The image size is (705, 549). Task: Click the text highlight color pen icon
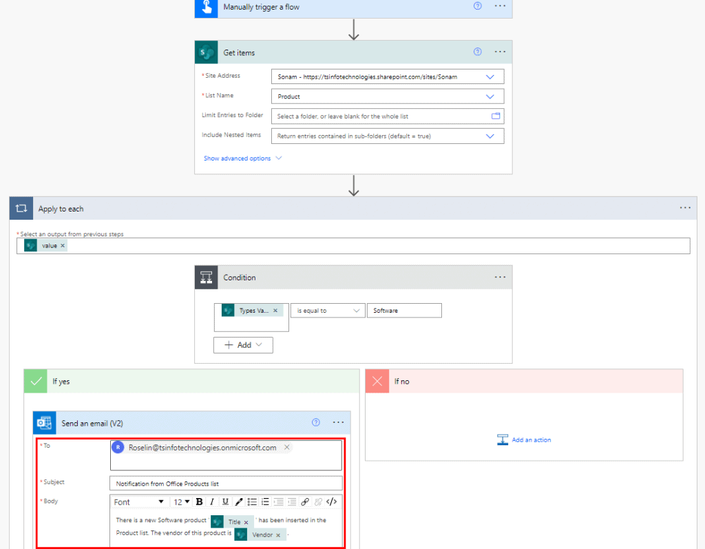click(x=239, y=501)
